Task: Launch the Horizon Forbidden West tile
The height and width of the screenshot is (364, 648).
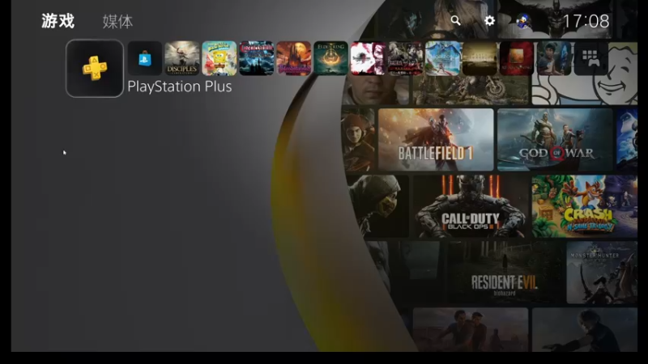Action: click(442, 58)
